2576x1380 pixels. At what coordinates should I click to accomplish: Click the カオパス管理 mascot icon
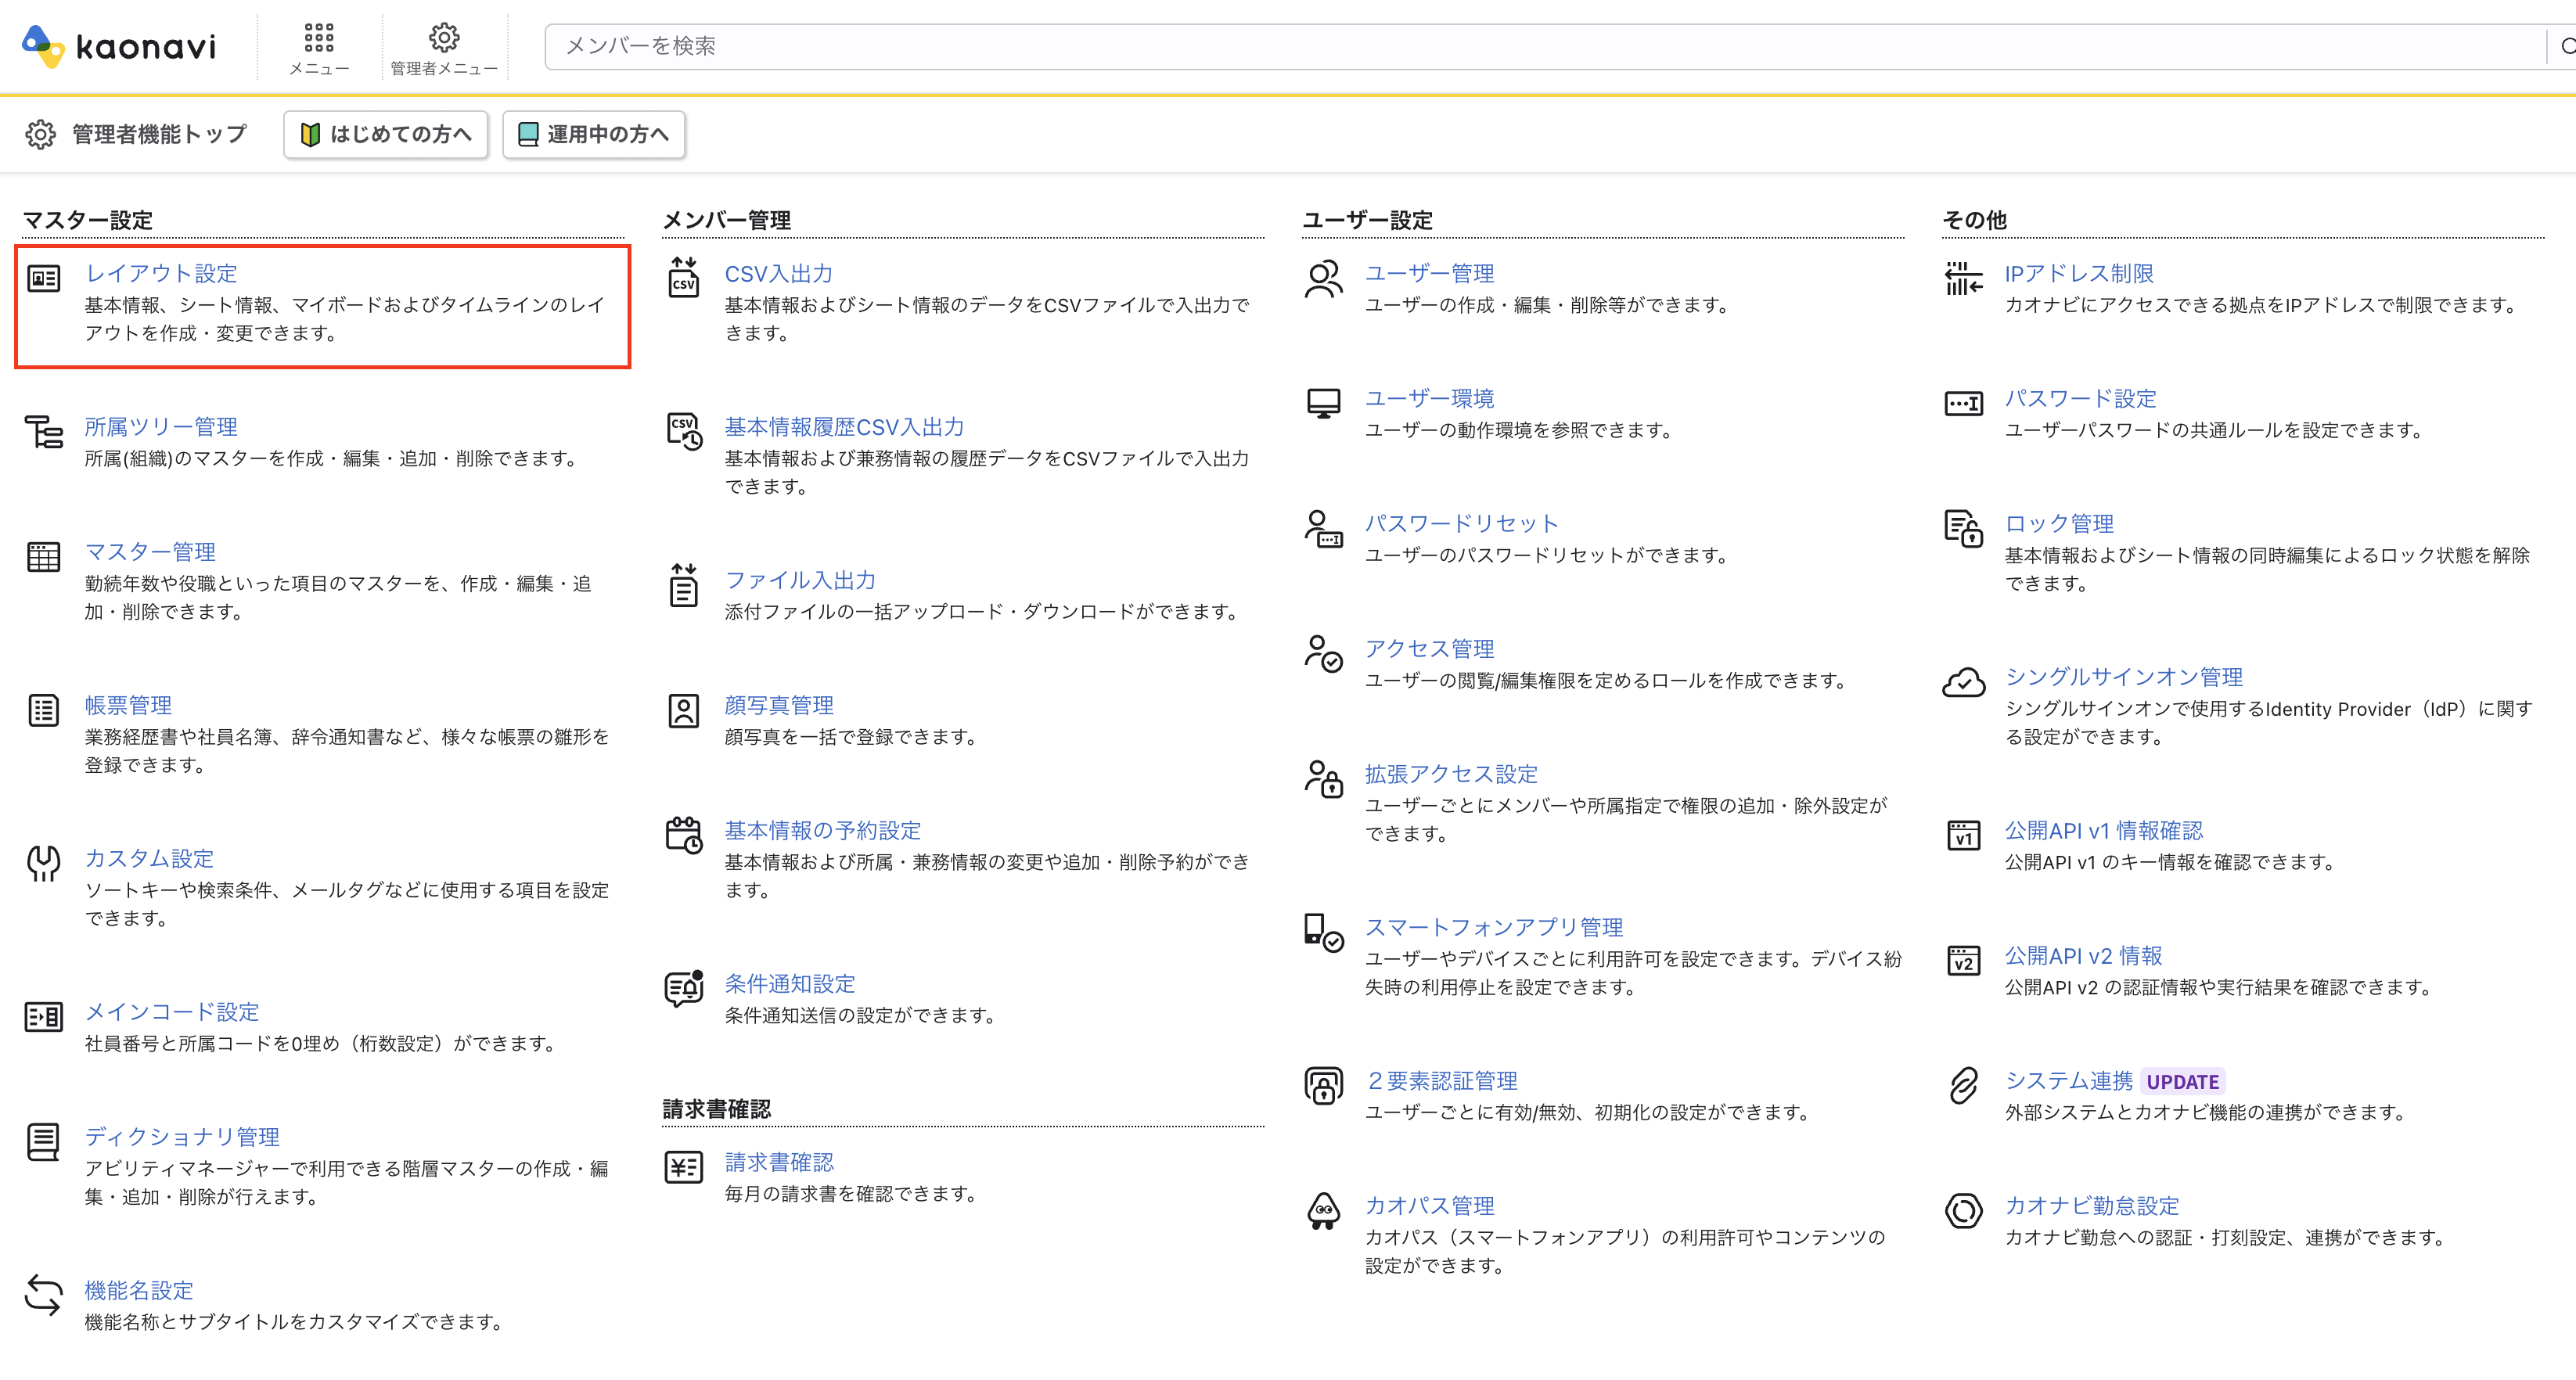click(x=1323, y=1211)
